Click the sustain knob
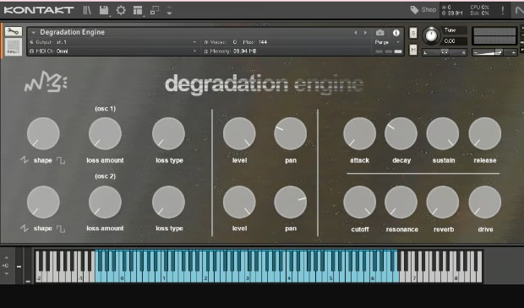Viewport: 524px width, 308px height. pos(443,133)
